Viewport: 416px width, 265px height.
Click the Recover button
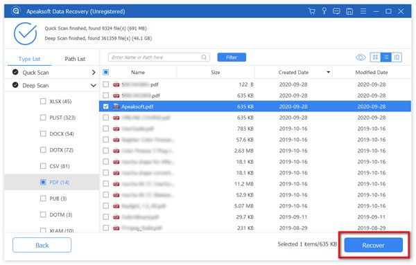tap(373, 245)
